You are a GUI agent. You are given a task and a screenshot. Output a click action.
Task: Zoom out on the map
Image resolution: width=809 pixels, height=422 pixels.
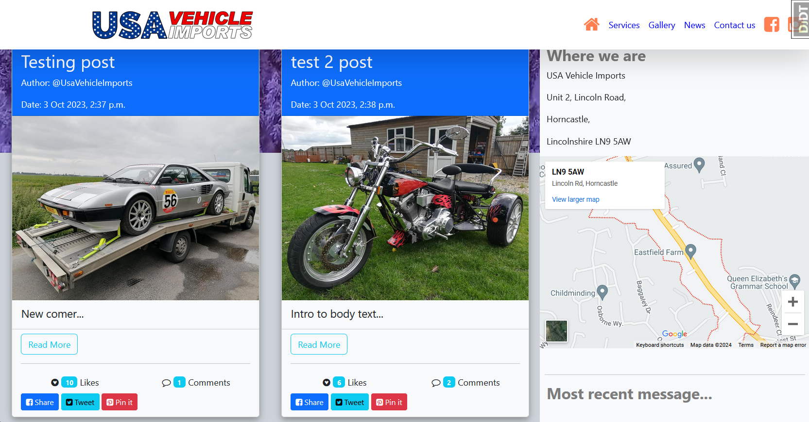[x=792, y=324]
